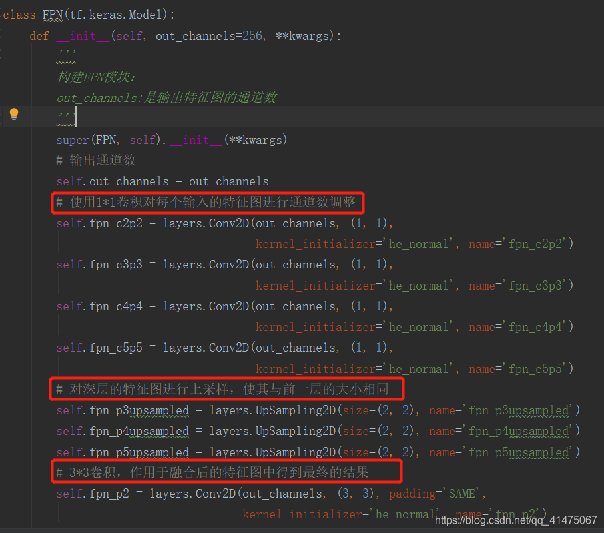Click the super(FPN, self) call

(x=107, y=140)
